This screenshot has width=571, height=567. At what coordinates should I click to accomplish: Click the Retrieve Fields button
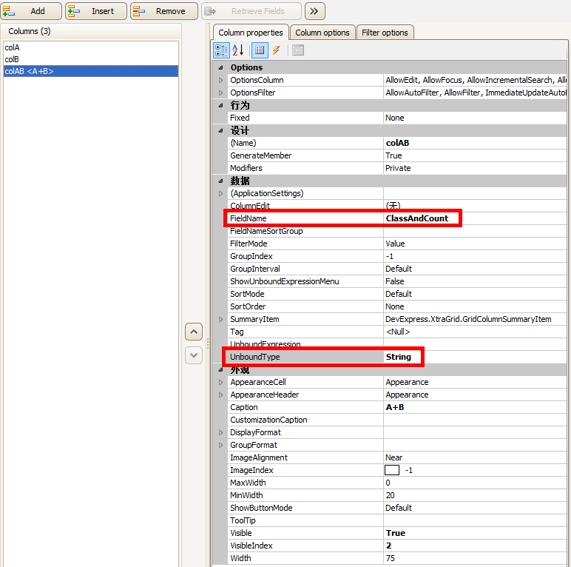click(x=251, y=11)
